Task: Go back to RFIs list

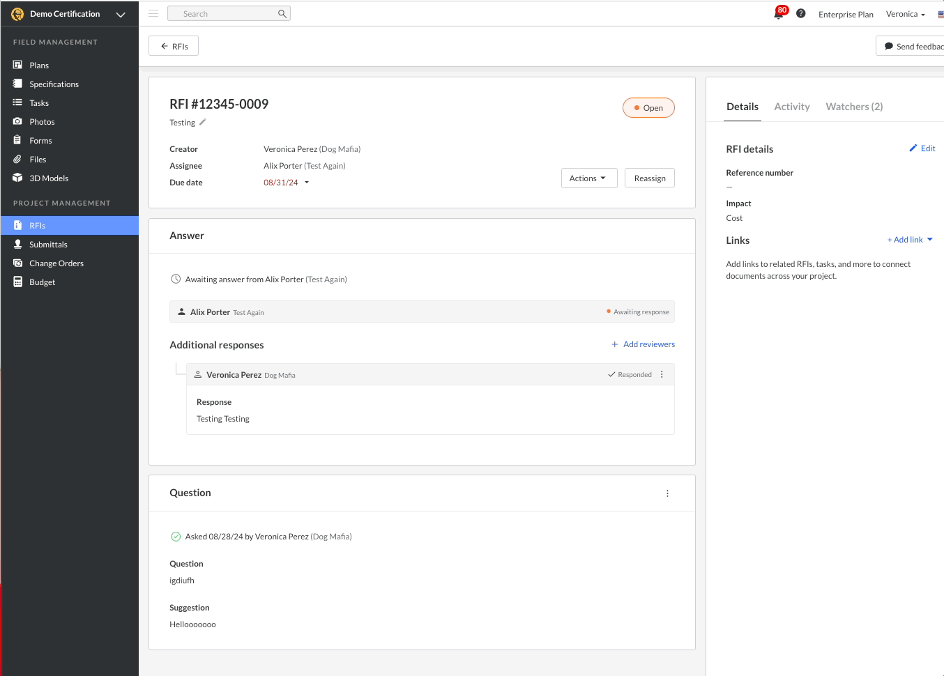Action: 174,46
